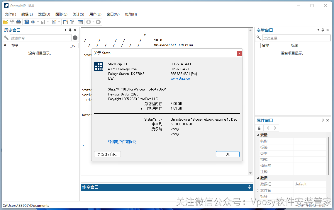Open the 统计(S) menu

tap(78, 14)
